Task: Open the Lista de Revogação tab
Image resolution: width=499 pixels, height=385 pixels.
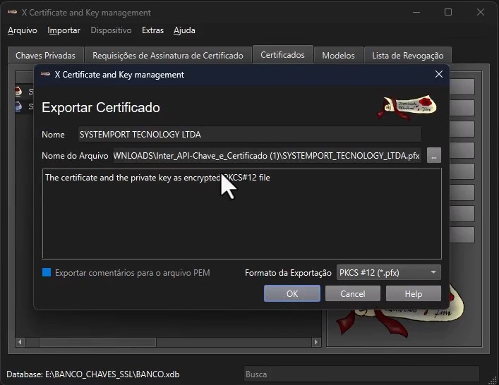Action: [408, 55]
